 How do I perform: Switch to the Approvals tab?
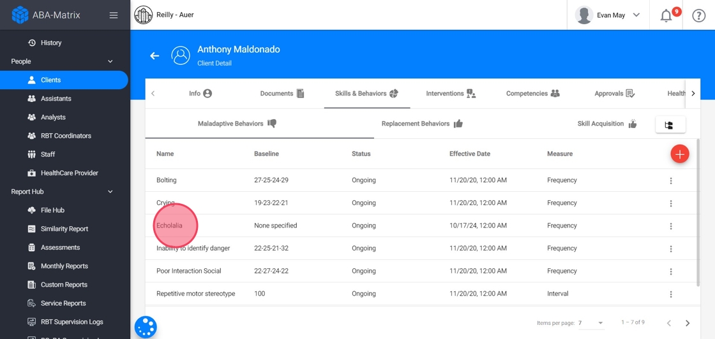(x=615, y=94)
